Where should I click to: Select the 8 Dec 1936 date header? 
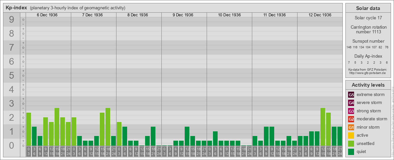click(x=138, y=15)
